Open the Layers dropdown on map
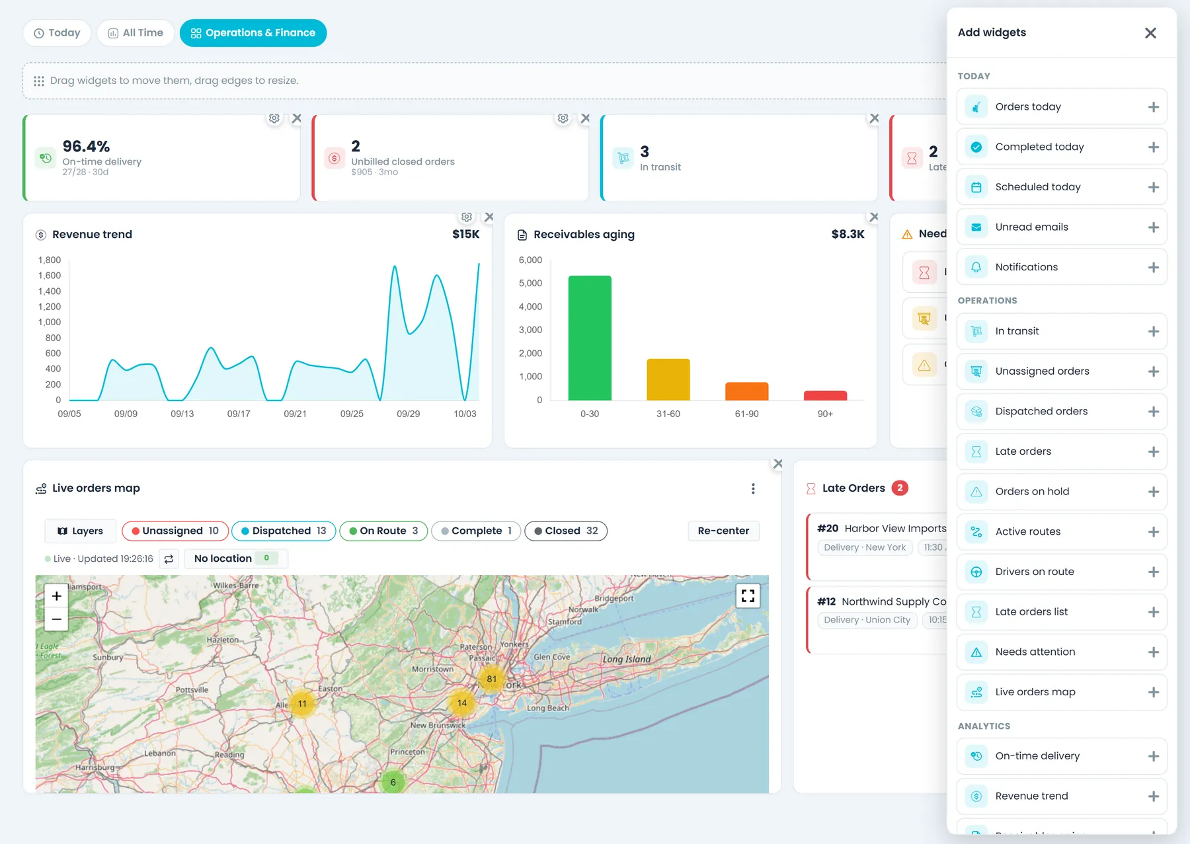Screen dimensions: 1190x844 click(x=81, y=531)
